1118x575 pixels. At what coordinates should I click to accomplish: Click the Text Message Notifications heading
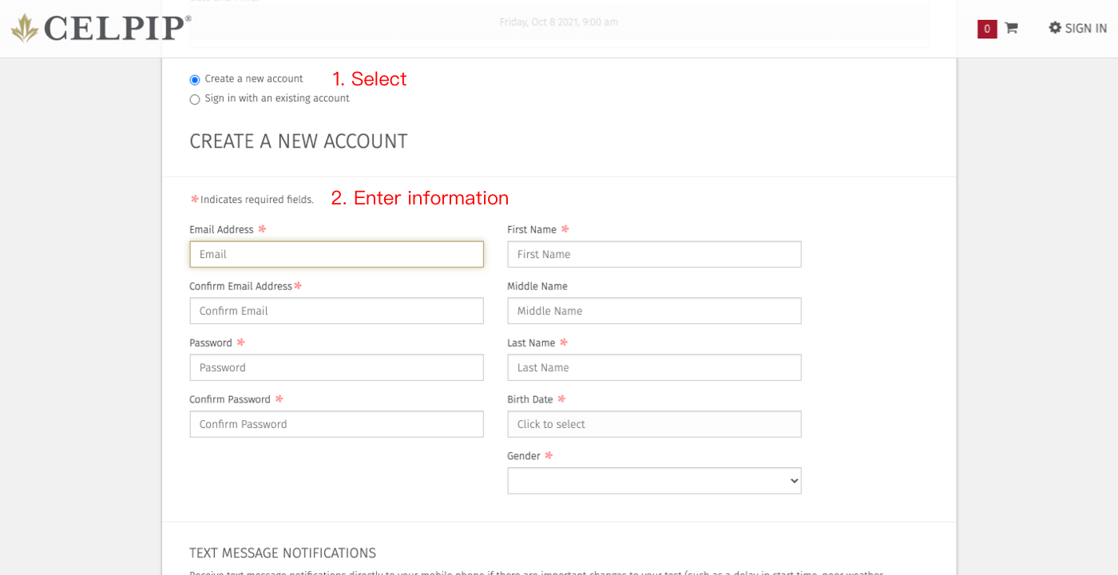point(283,553)
